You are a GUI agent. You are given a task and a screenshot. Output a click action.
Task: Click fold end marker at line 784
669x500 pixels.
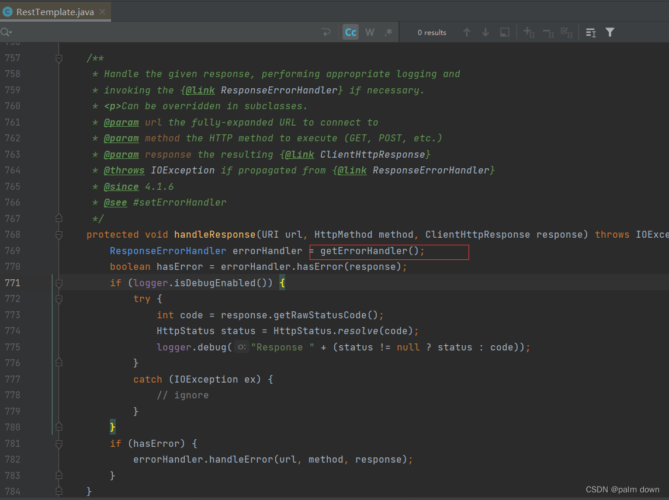click(59, 491)
